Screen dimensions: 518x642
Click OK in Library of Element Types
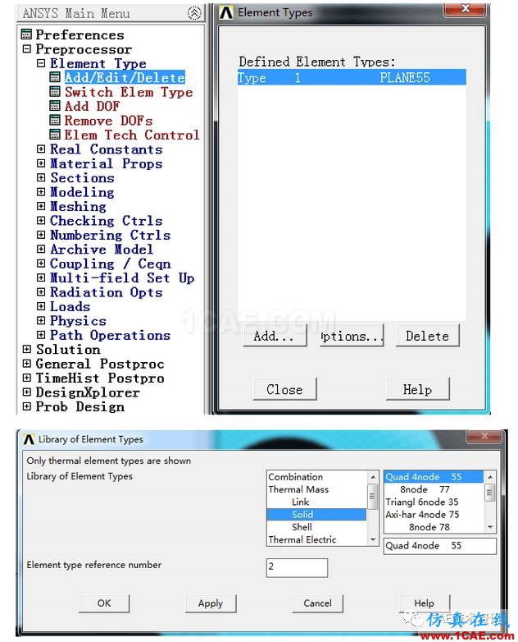coord(104,603)
